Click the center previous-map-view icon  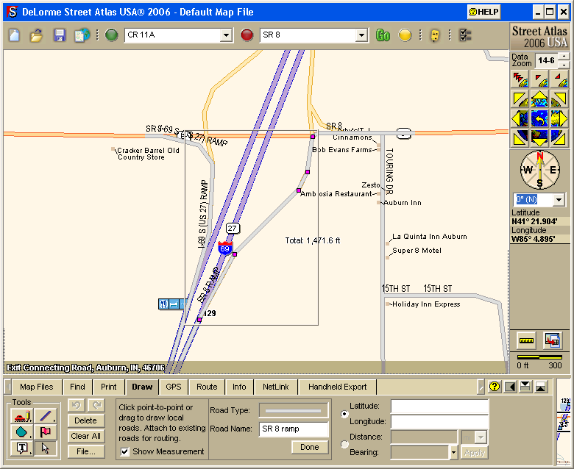[539, 119]
